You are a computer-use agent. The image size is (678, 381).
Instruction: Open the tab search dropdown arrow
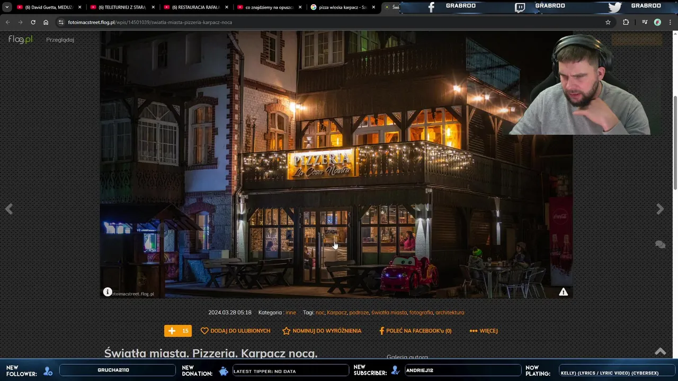click(7, 7)
